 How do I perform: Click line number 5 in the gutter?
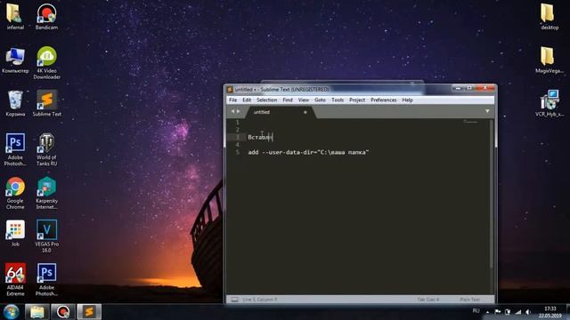click(x=238, y=152)
